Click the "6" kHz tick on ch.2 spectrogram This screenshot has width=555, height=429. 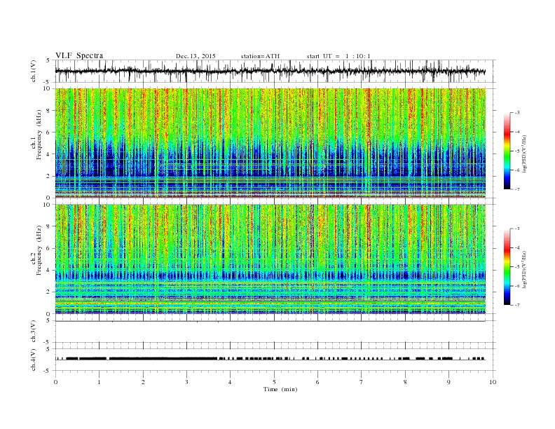(x=49, y=248)
